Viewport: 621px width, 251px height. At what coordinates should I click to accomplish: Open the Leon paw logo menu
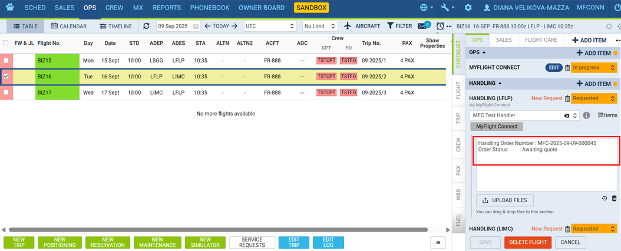(9, 8)
